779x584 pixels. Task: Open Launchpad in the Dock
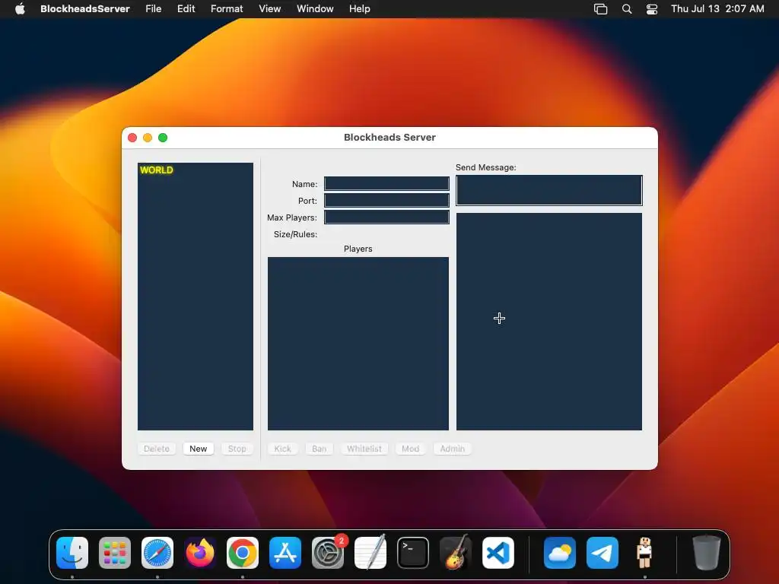pos(115,552)
